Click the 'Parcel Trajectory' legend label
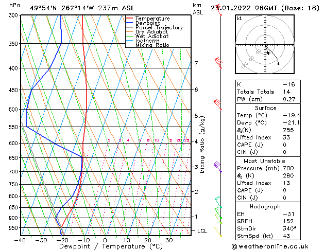 click(159, 27)
